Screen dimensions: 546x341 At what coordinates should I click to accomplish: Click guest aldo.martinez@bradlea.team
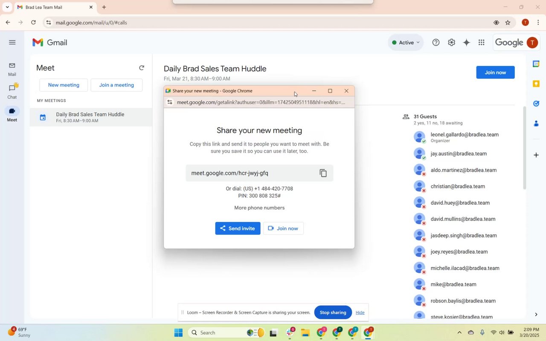[x=463, y=170]
